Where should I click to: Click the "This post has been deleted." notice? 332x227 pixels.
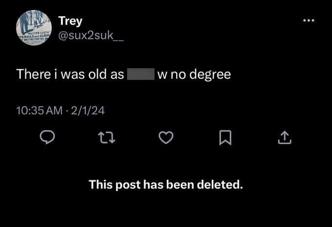[x=166, y=185]
